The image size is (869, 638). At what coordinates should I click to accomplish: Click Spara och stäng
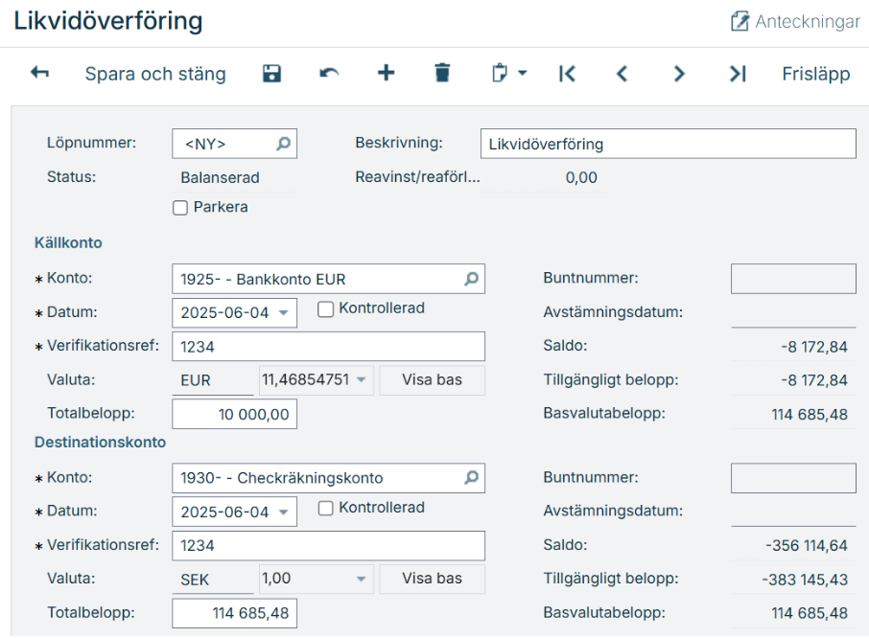[155, 74]
